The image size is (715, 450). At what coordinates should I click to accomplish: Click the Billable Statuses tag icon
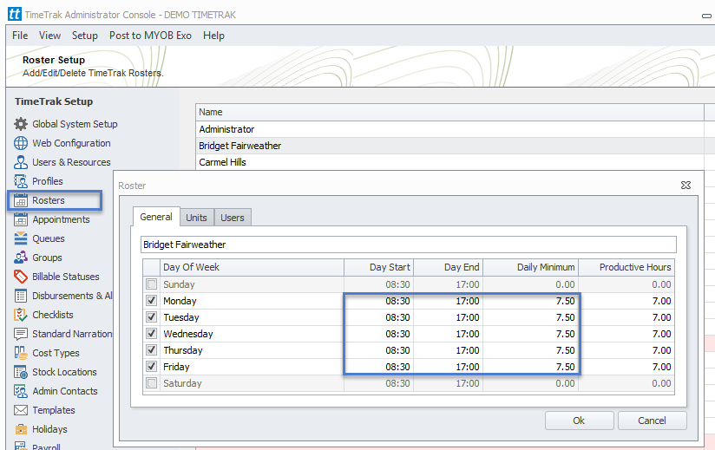pyautogui.click(x=21, y=277)
